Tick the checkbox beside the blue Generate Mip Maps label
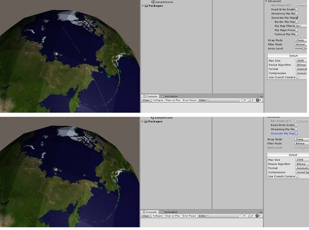The width and height of the screenshot is (309, 230). [296, 133]
